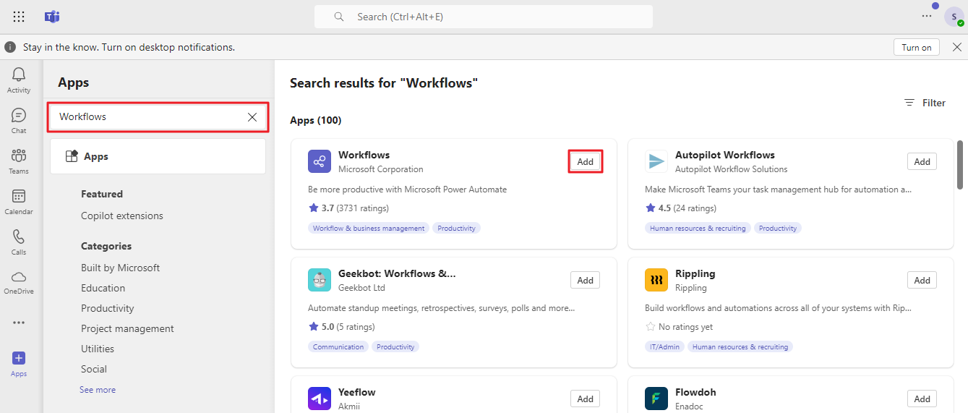This screenshot has height=413, width=968.
Task: Click the Communication tag on Geekbot card
Action: 338,346
